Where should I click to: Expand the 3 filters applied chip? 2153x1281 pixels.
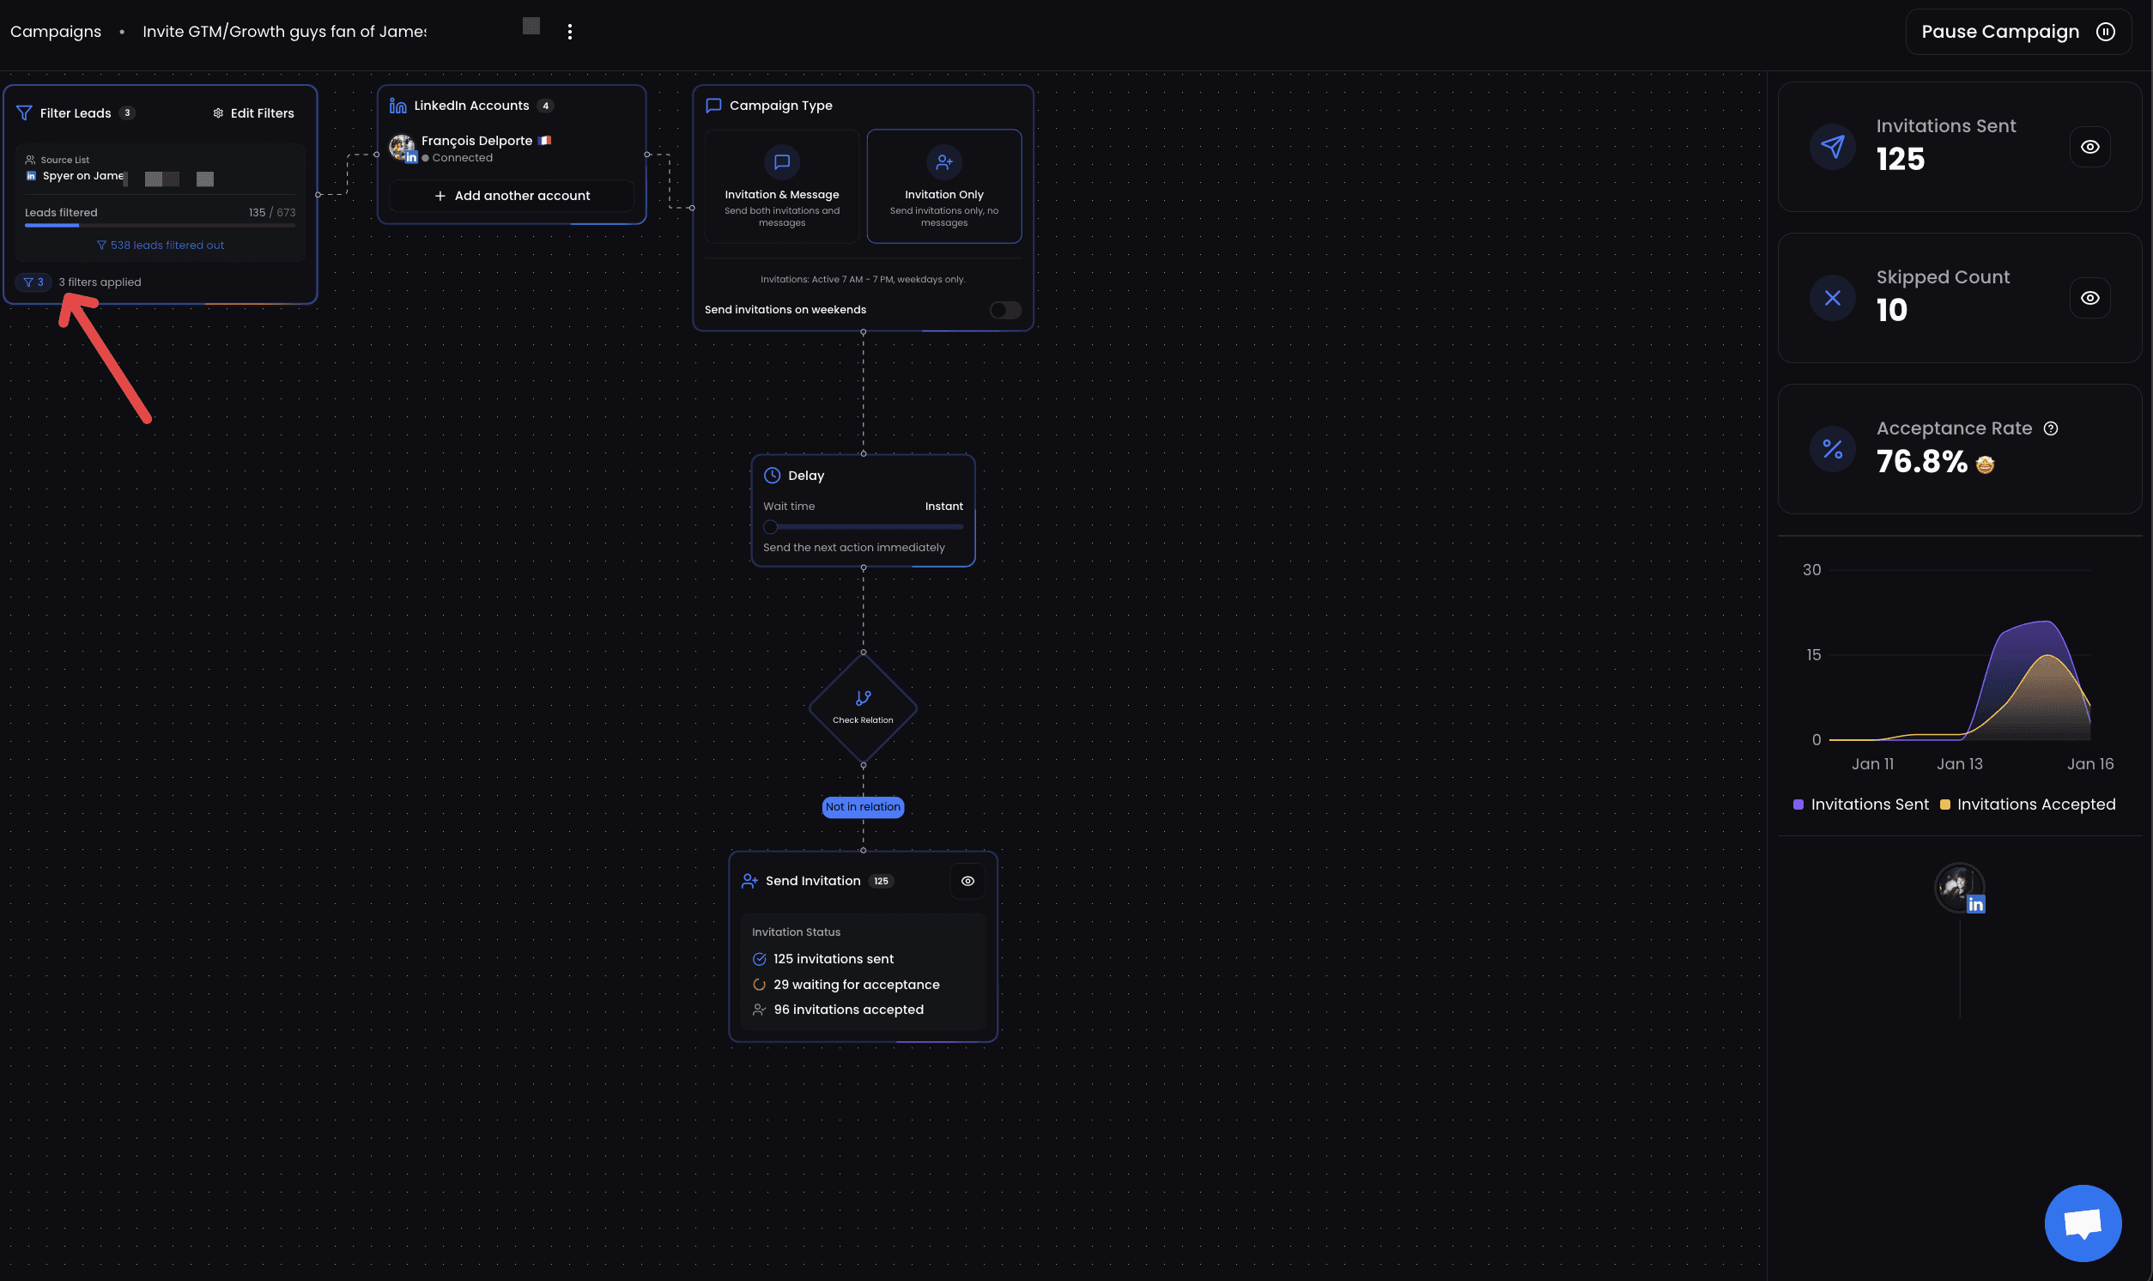click(x=32, y=282)
